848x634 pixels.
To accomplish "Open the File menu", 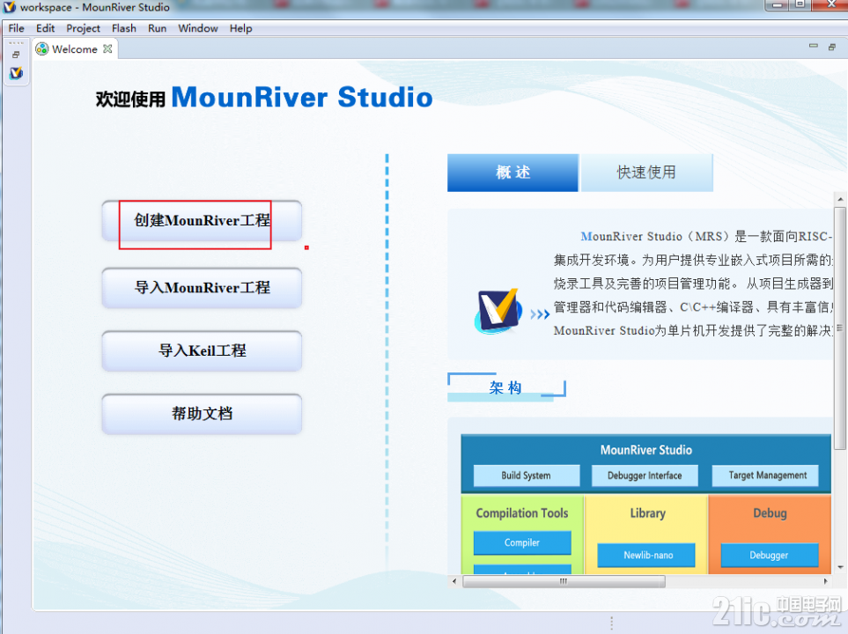I will point(16,28).
